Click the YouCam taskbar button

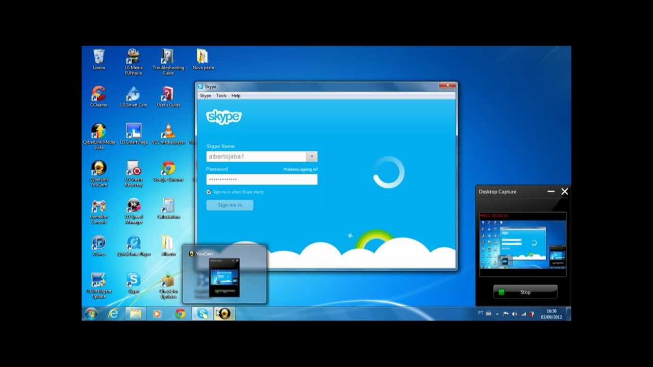[224, 313]
